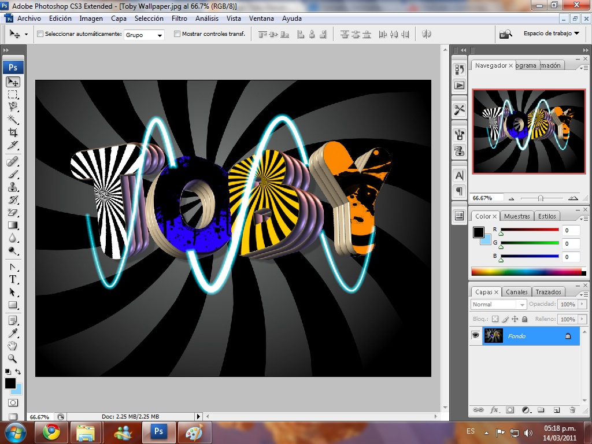
Task: Toggle Mostrar controles transf. checkbox
Action: pos(177,34)
